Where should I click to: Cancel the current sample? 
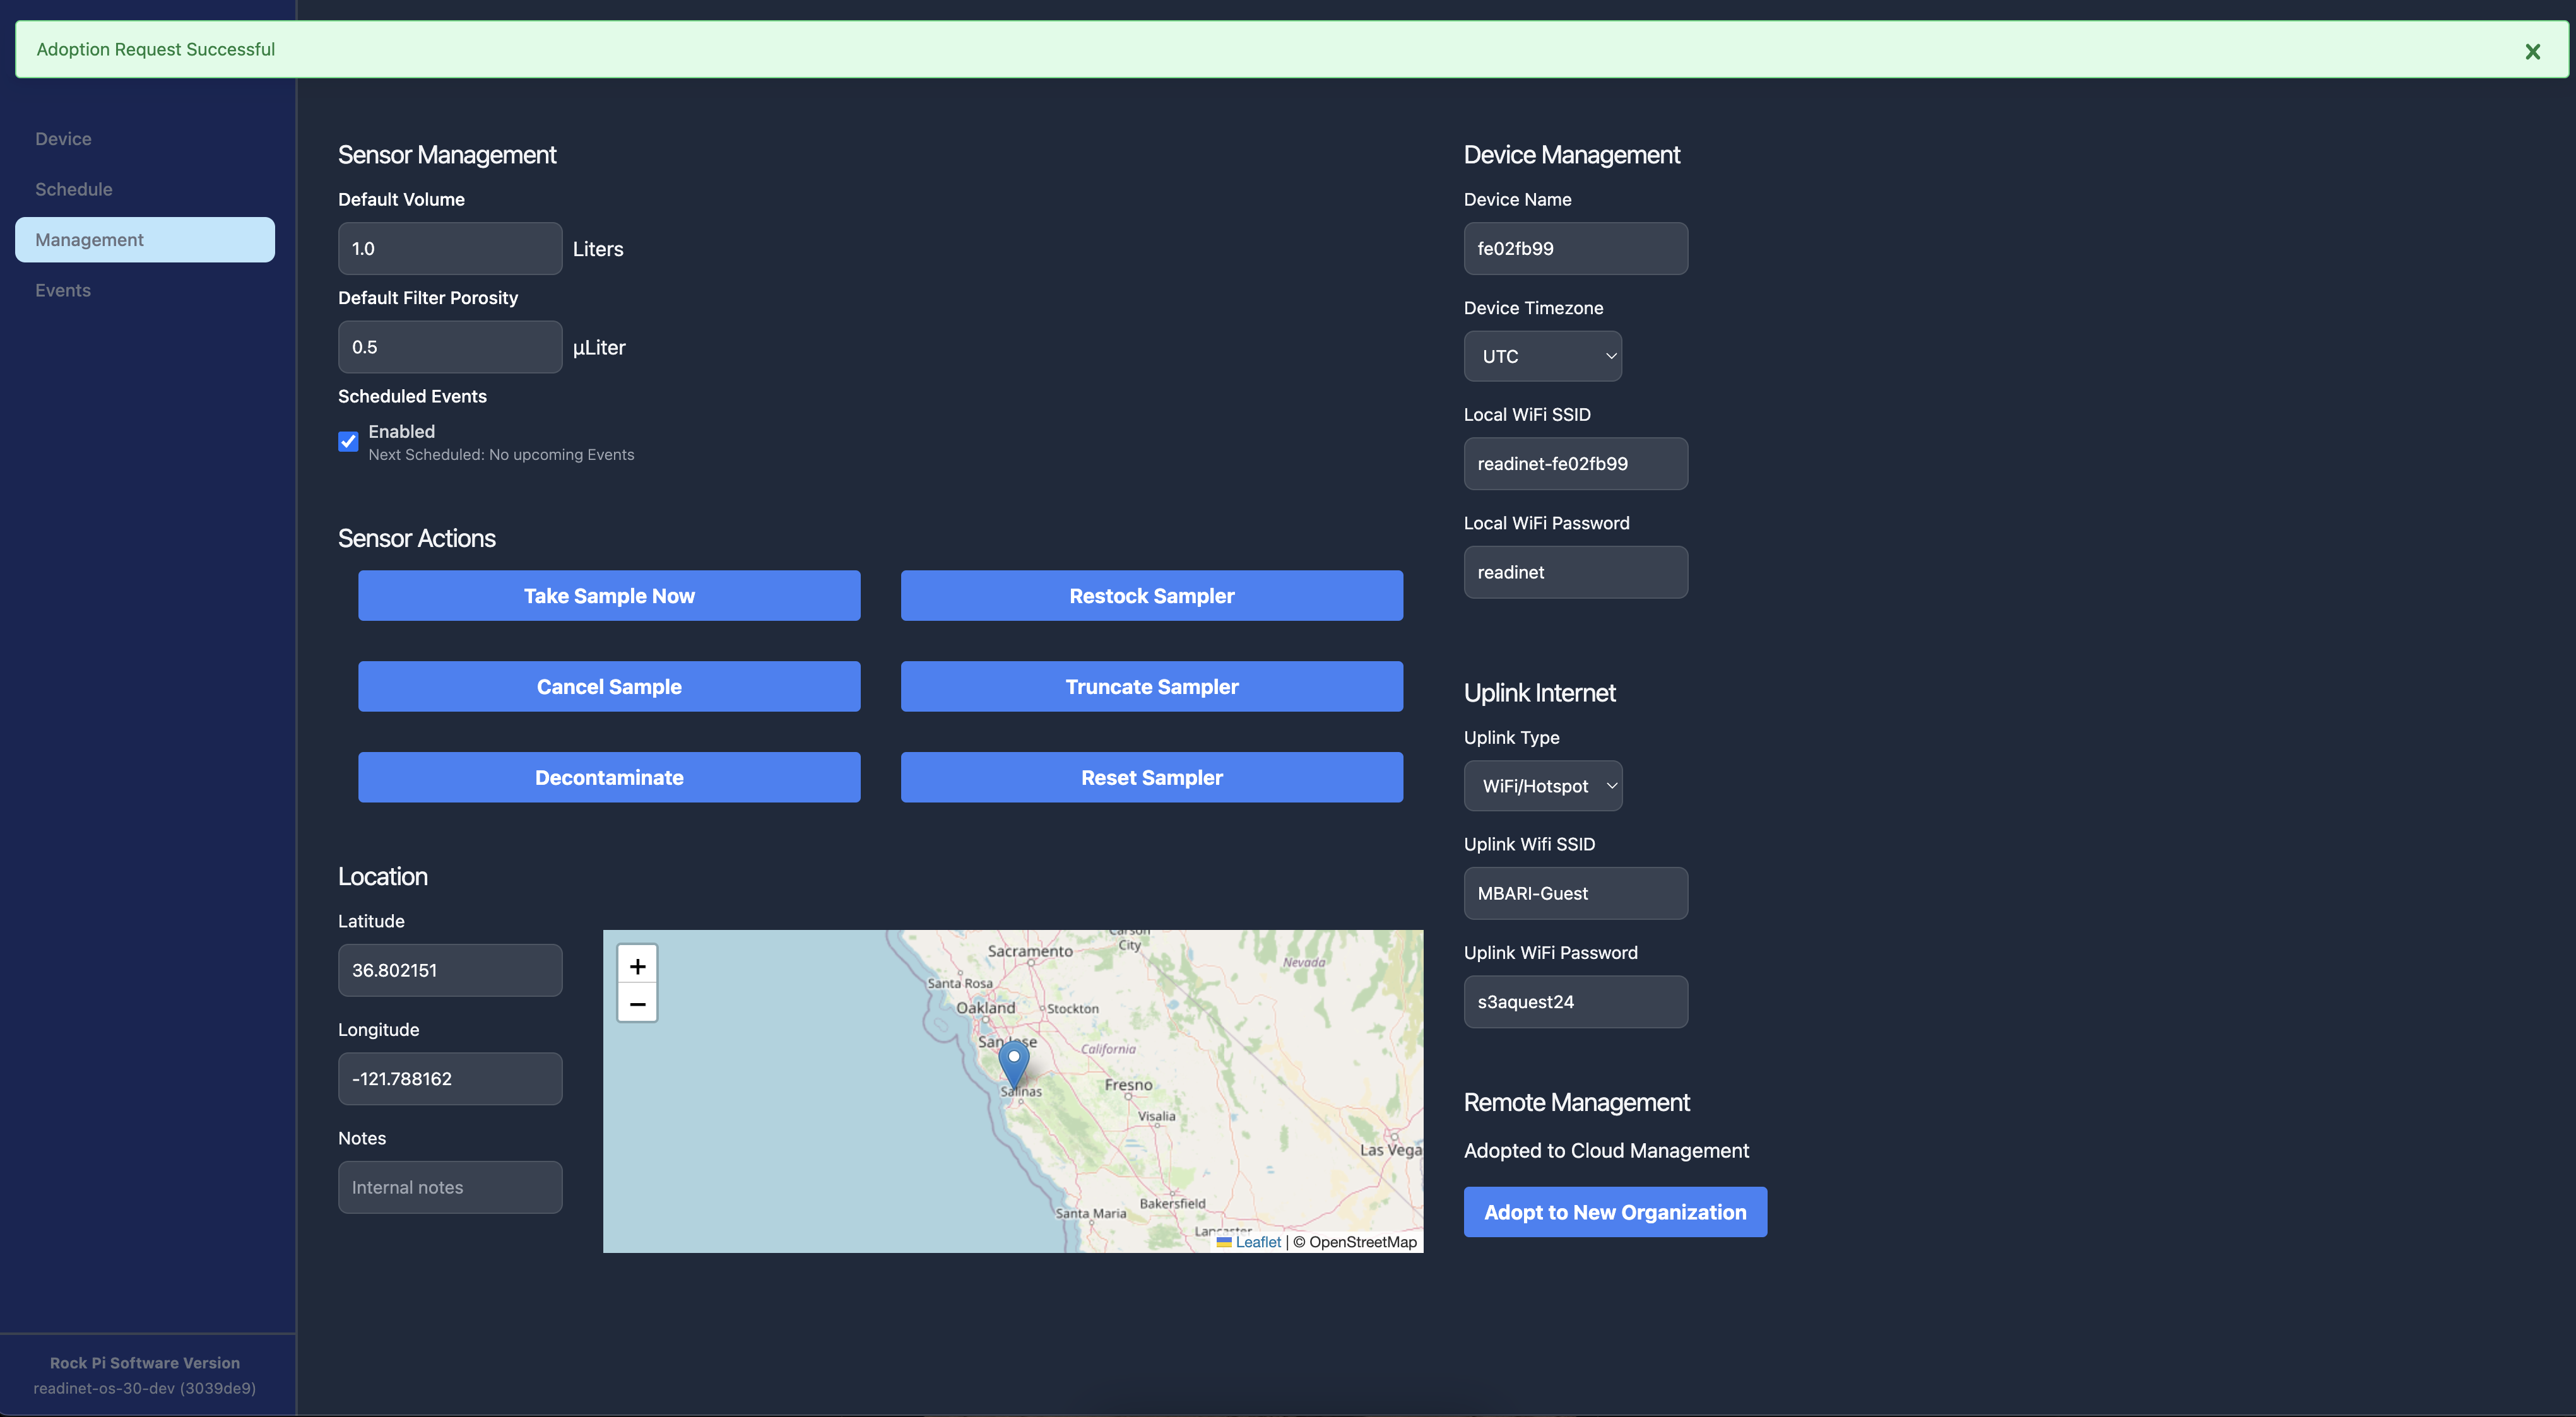tap(609, 687)
